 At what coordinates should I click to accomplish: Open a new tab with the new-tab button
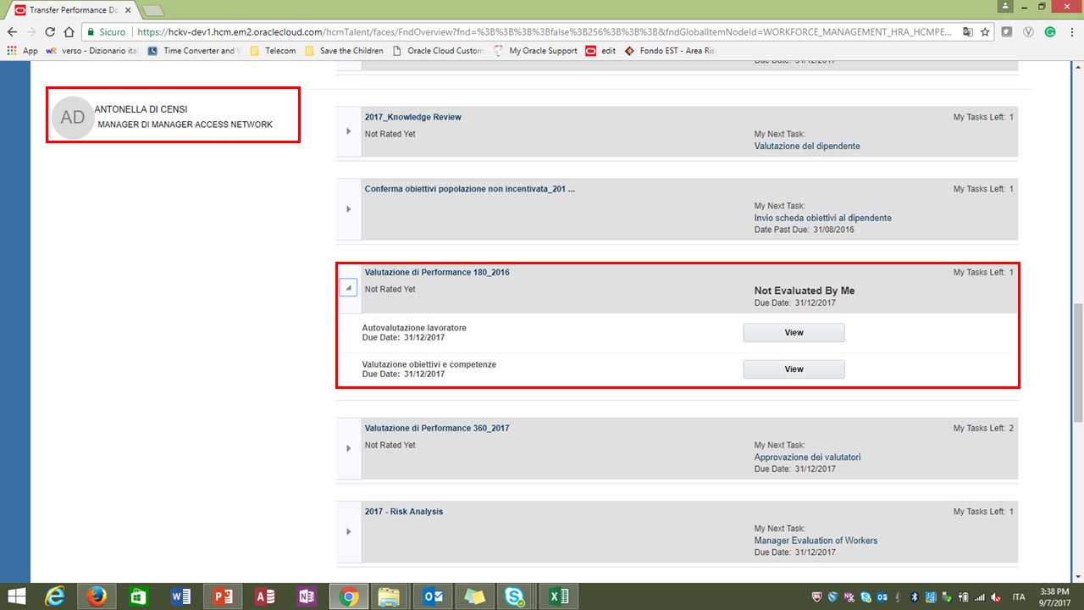pyautogui.click(x=153, y=10)
